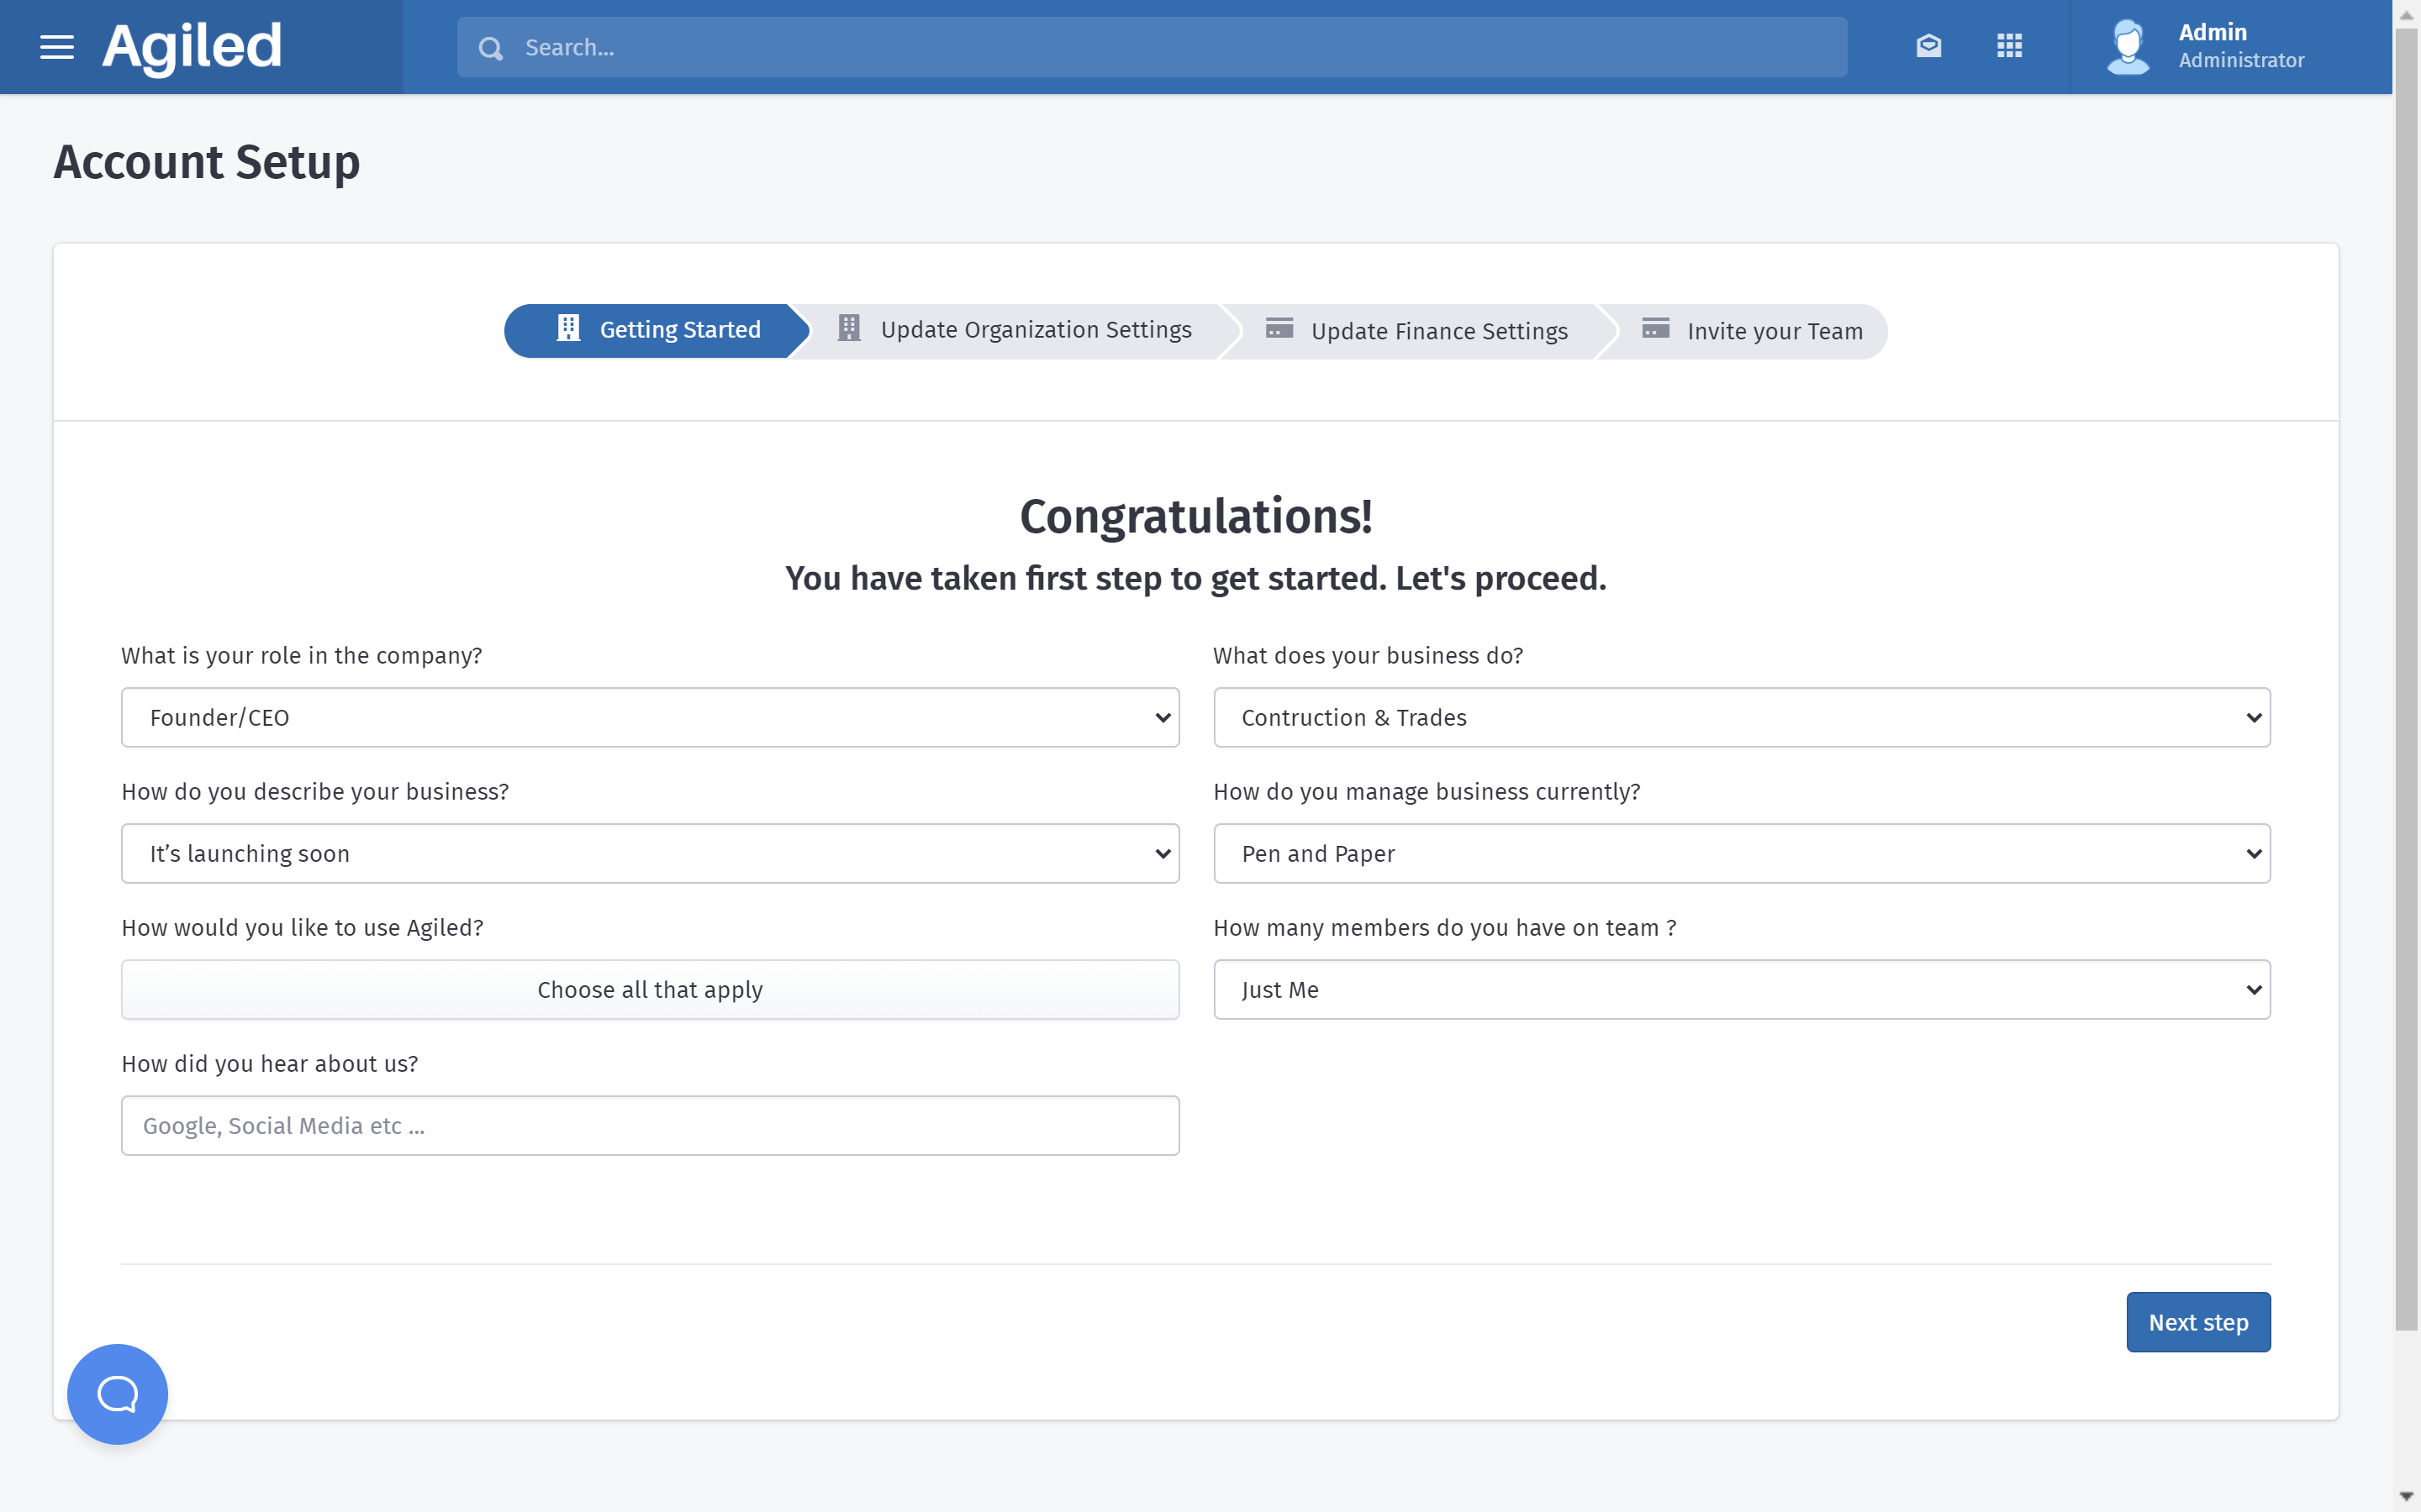Click the search magnifier icon
The image size is (2421, 1512).
click(490, 48)
